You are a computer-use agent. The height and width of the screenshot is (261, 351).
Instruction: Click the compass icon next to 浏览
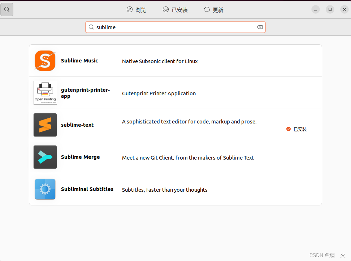click(130, 10)
